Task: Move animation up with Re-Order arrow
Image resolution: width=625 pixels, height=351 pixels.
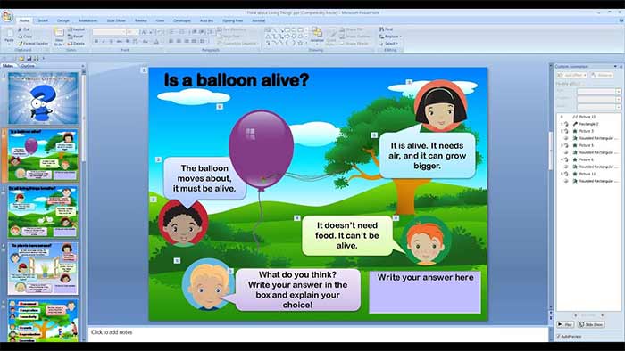Action: 576,315
